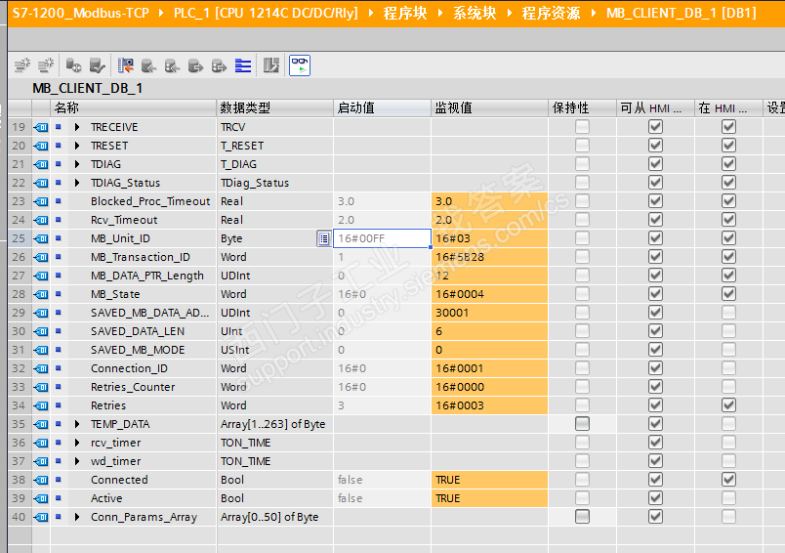Click the tag icon of TRECEIVE row
The height and width of the screenshot is (553, 785).
tap(41, 127)
